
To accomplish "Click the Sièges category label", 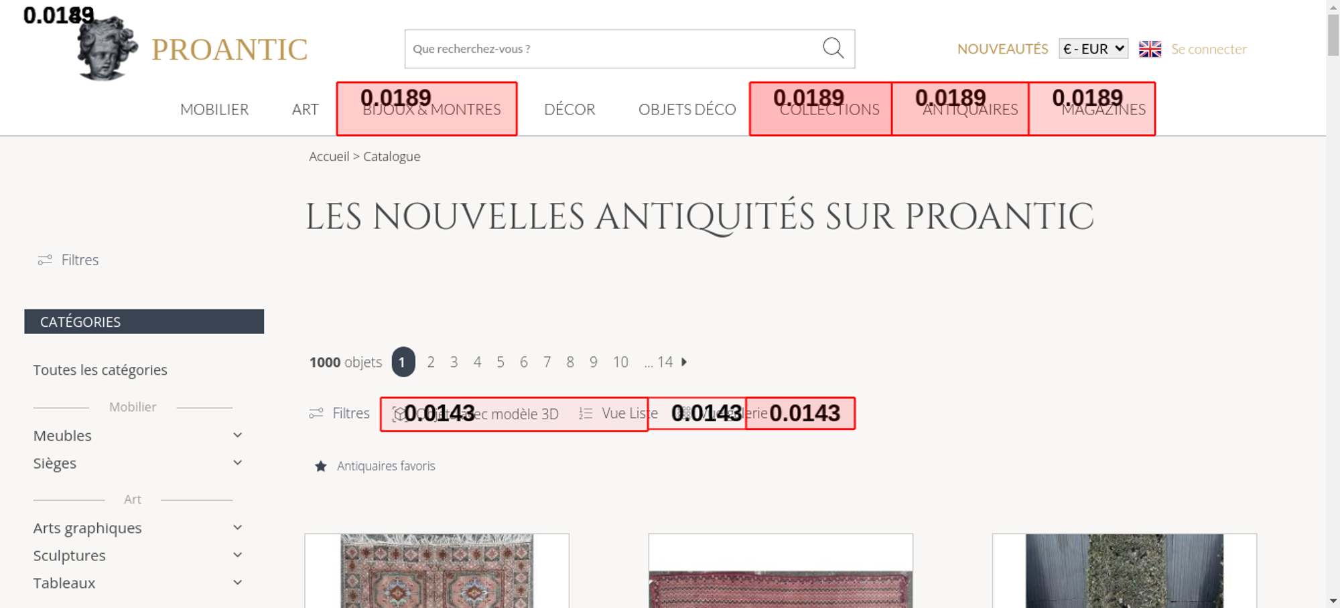I will point(55,463).
